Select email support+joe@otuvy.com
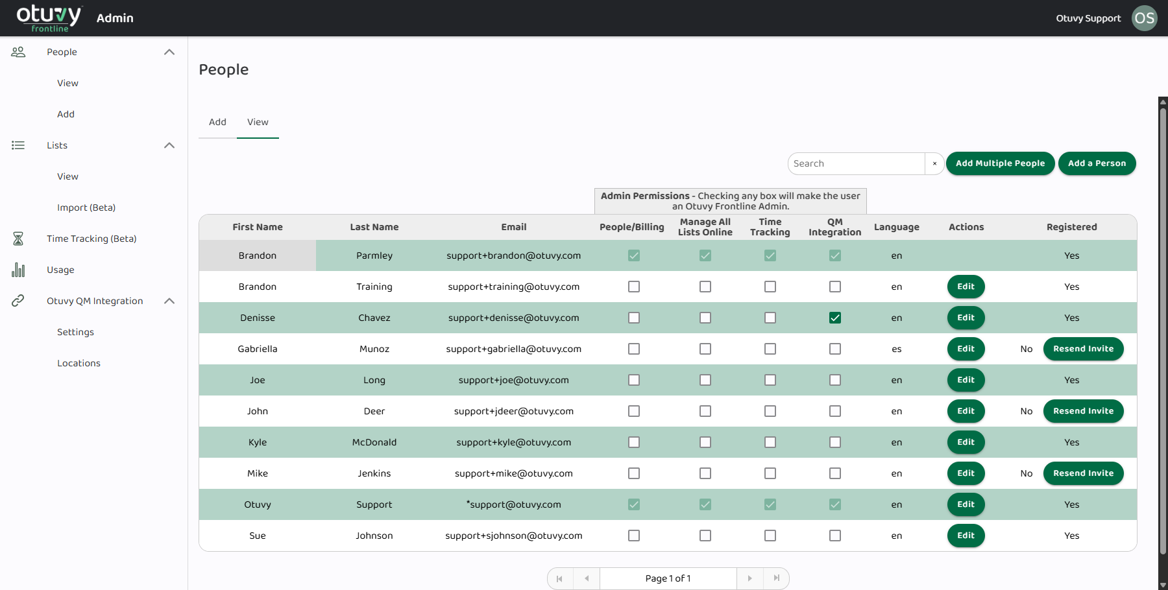This screenshot has height=590, width=1168. point(514,380)
